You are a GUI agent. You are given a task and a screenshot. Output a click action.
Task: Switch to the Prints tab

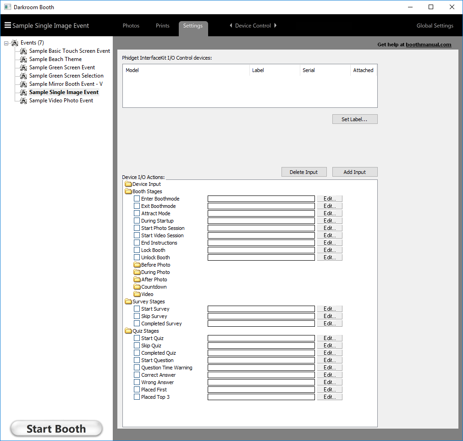(163, 26)
